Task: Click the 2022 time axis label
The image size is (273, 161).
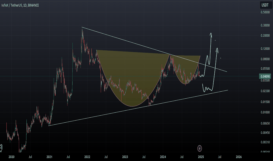Action: (87, 157)
